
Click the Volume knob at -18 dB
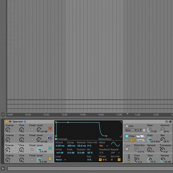click(x=163, y=160)
